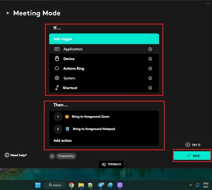Select the Application trigger option
Viewport: 212px width, 190px height.
click(x=104, y=49)
